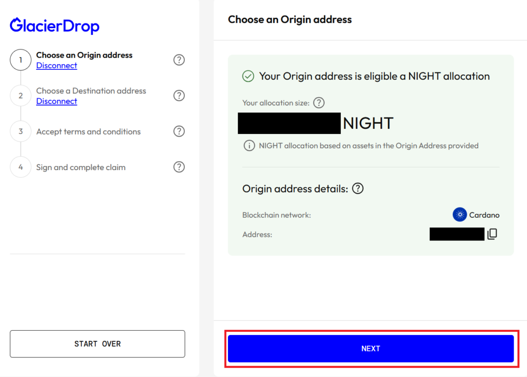Viewport: 527px width, 377px height.
Task: Select step 1 circle in the sidebar
Action: 21,60
